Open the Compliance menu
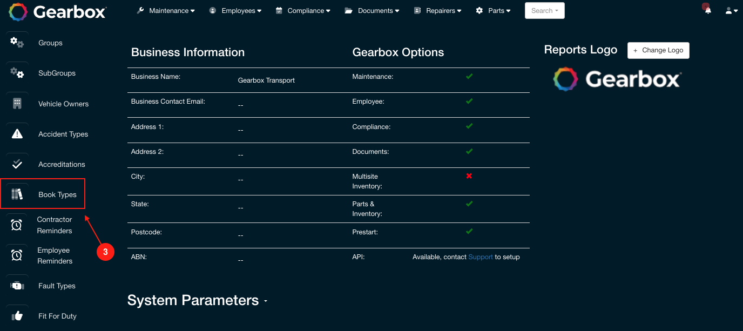 [x=302, y=10]
